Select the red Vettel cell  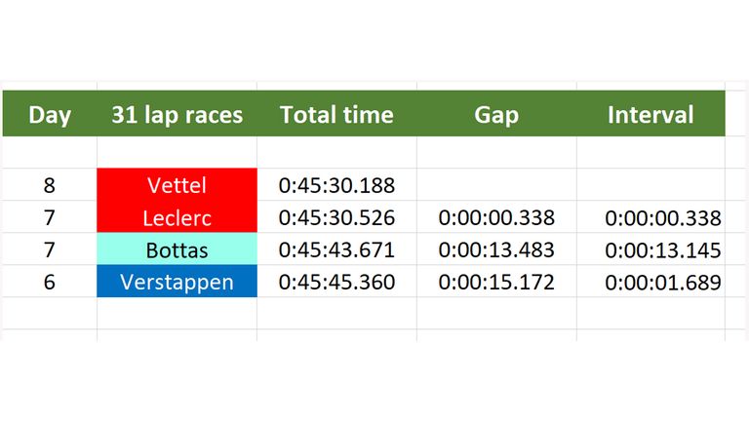point(177,185)
